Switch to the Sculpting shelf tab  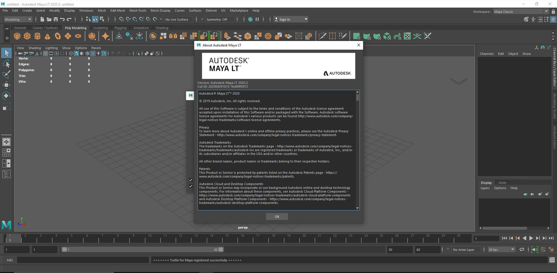point(101,28)
